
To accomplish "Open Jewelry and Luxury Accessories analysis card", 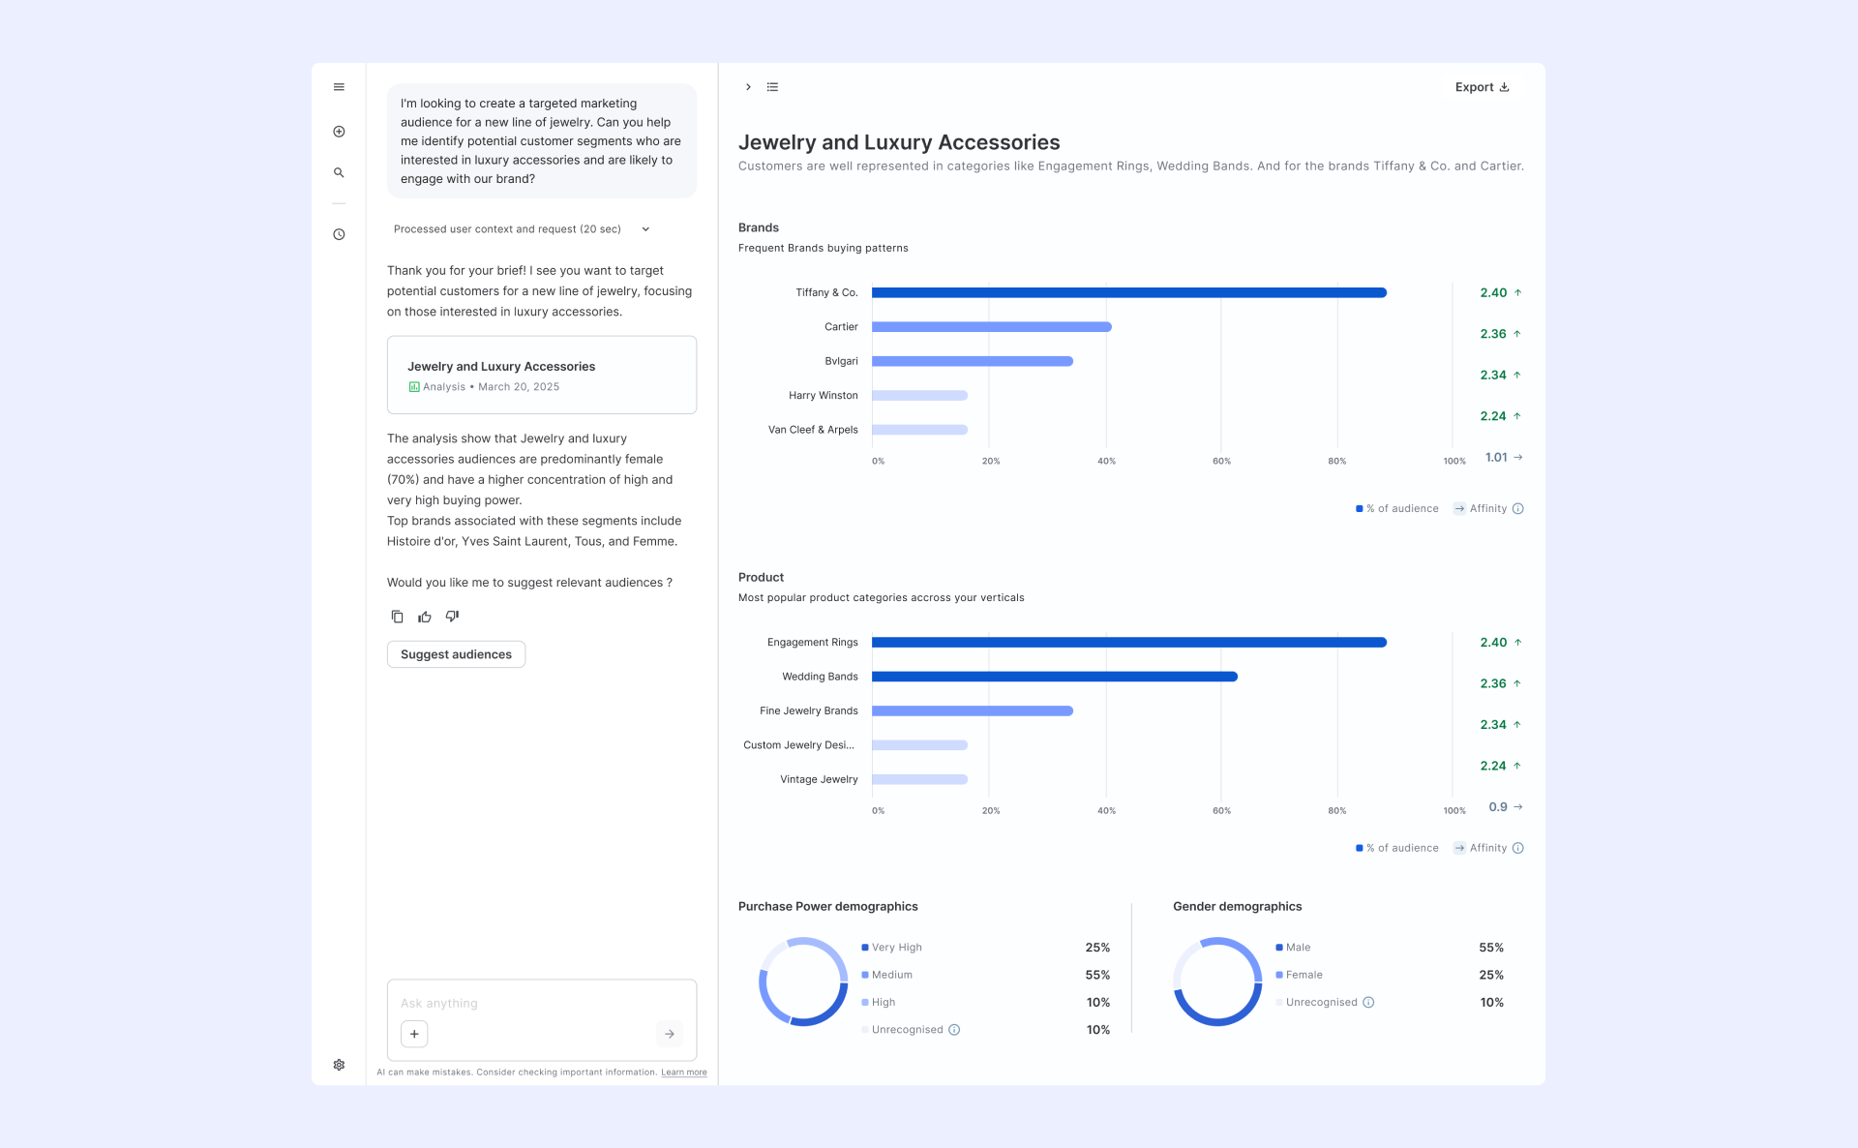I will point(542,376).
